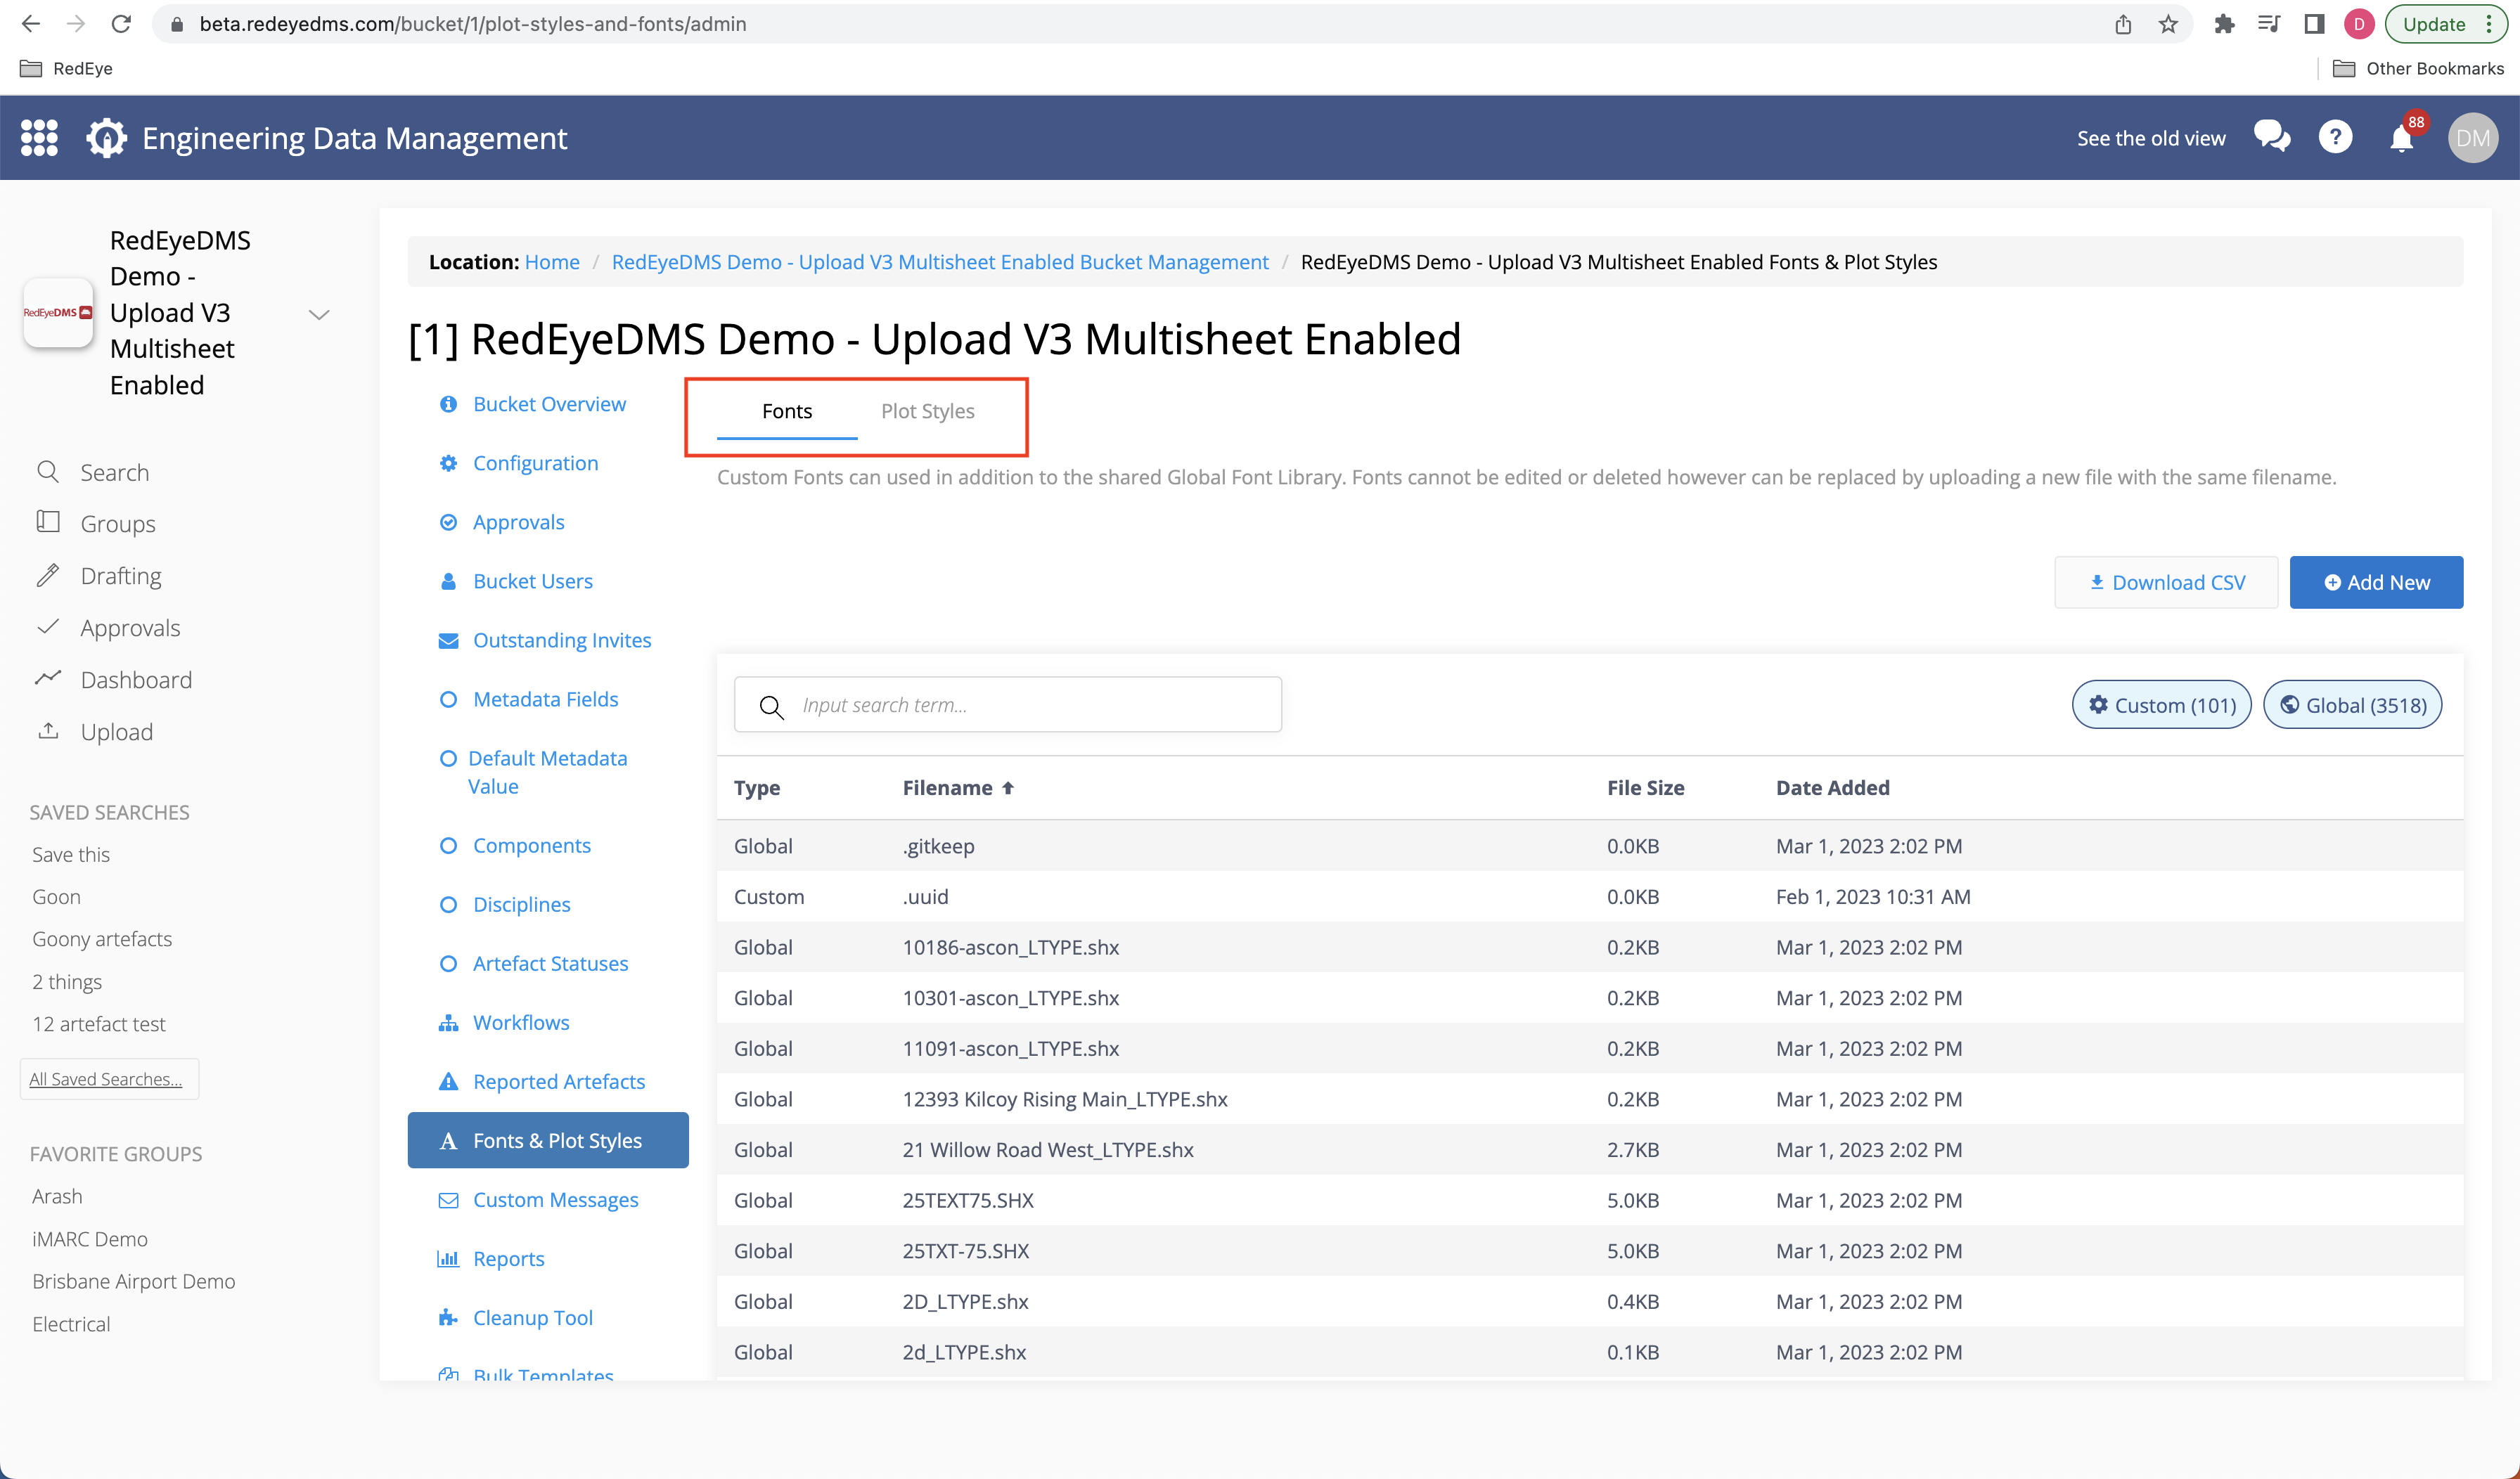This screenshot has width=2520, height=1479.
Task: Open notifications bell with 88 badge
Action: [x=2402, y=138]
